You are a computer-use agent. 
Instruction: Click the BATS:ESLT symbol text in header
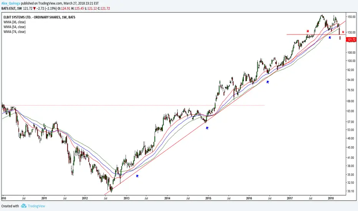(x=8, y=8)
